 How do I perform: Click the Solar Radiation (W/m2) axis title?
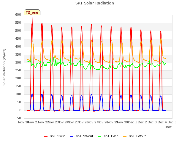[x=4, y=67]
